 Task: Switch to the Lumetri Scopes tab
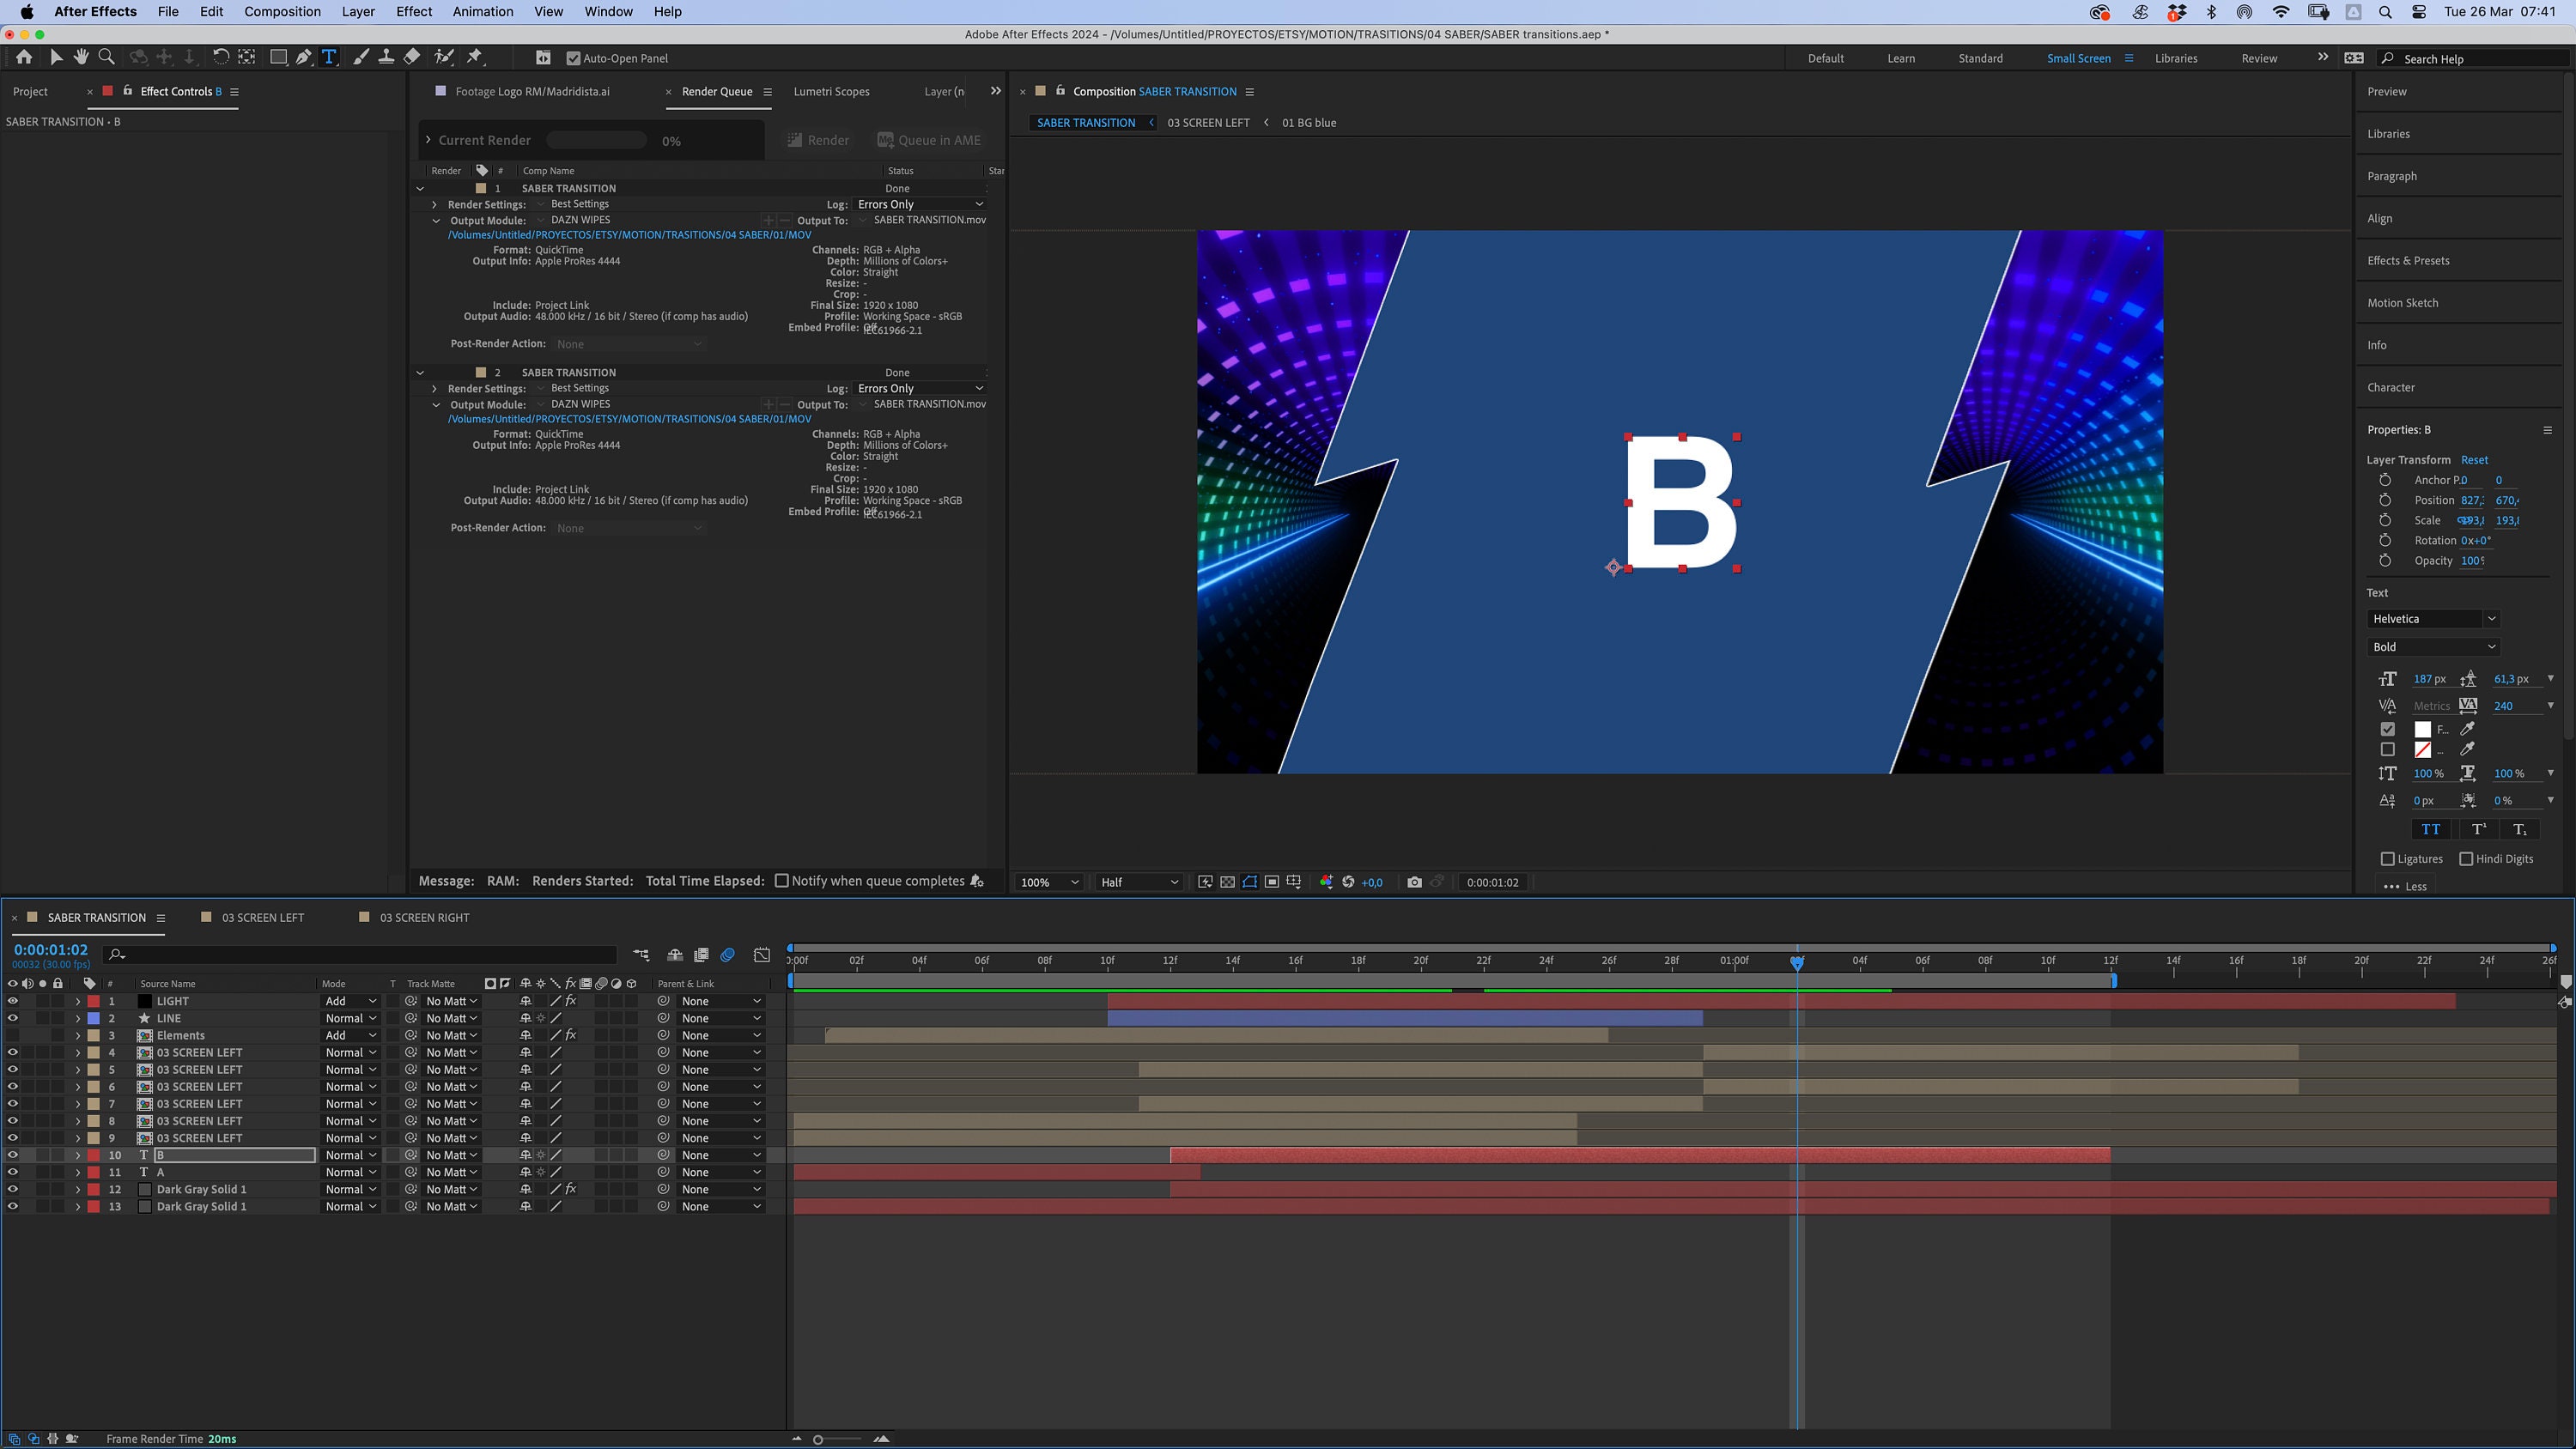(x=831, y=91)
